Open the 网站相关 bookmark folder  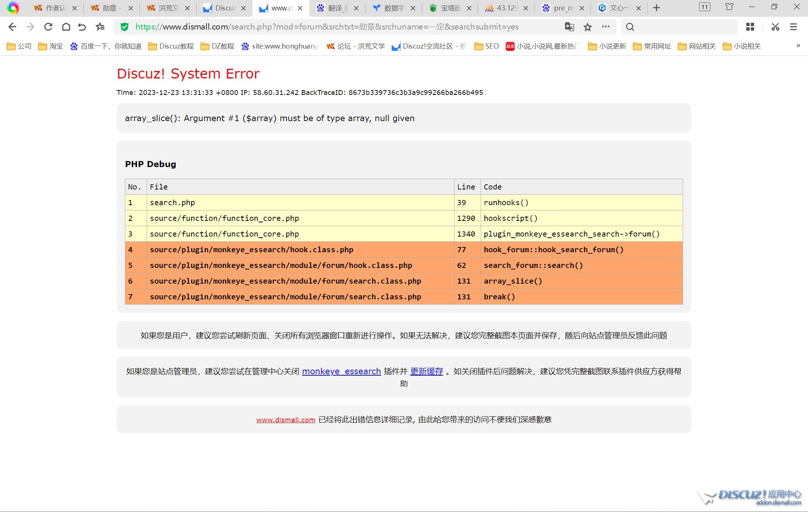tap(697, 46)
